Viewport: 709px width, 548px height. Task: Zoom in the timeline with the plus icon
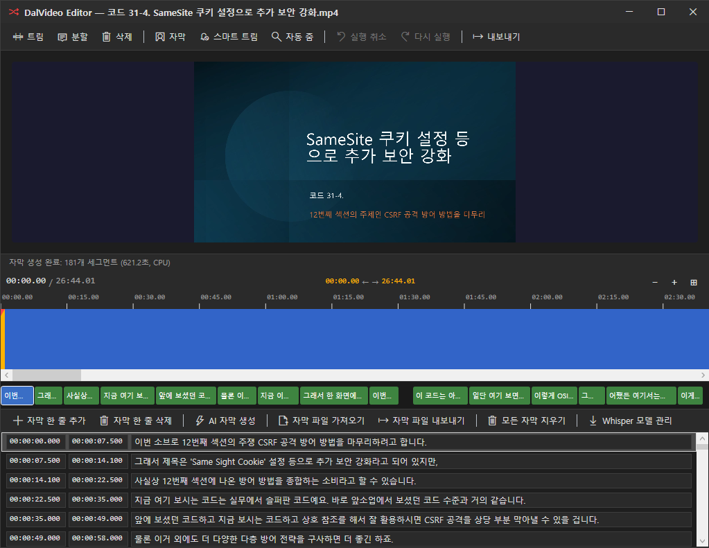pyautogui.click(x=674, y=282)
